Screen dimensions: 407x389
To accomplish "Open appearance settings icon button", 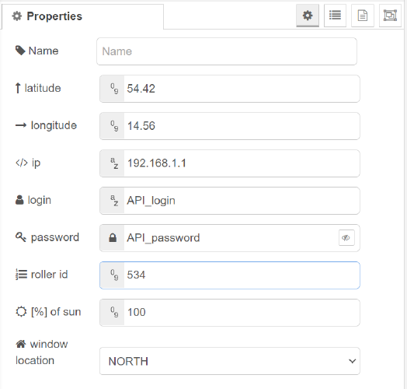I will pyautogui.click(x=390, y=16).
